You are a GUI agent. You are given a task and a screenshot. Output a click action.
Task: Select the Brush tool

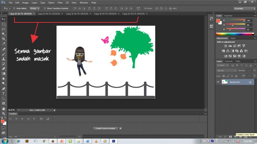click(x=4, y=54)
